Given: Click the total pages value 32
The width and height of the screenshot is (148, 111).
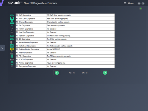Looking at the screenshot, I should coord(86,73).
